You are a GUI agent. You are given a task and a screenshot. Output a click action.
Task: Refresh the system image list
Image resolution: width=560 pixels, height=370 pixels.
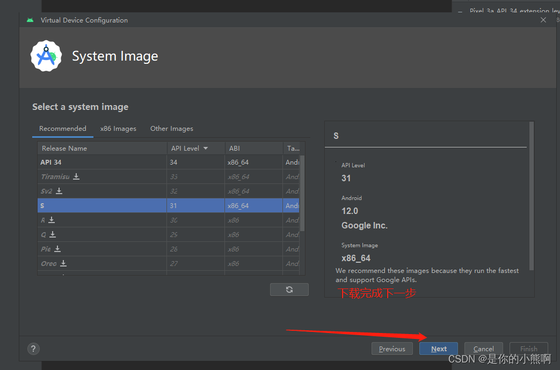pyautogui.click(x=289, y=290)
